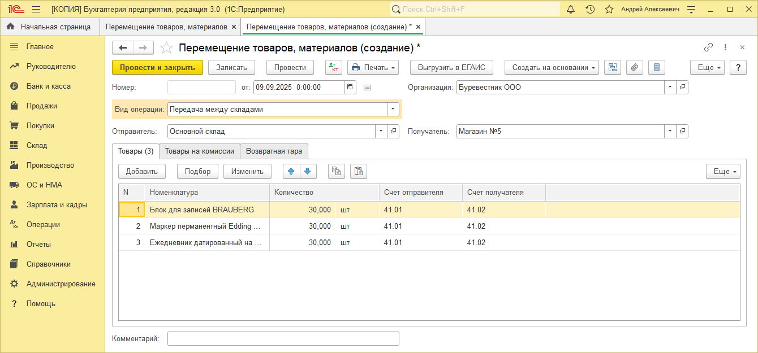The image size is (758, 353).
Task: Open Получатель open-form icon
Action: (682, 131)
